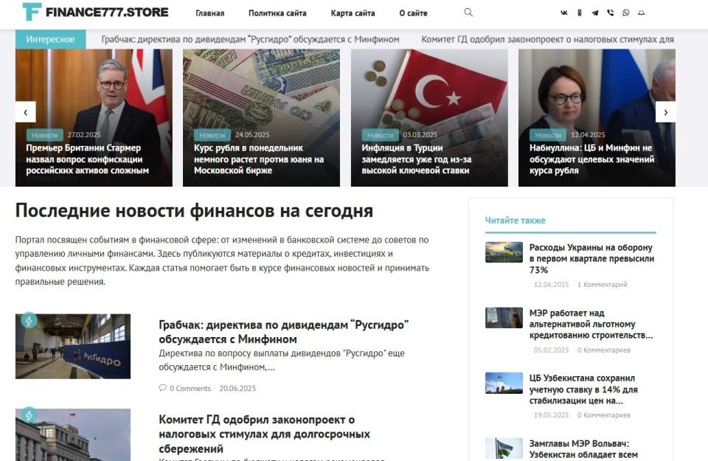Open the search magnifier icon
708x461 pixels.
pos(468,13)
